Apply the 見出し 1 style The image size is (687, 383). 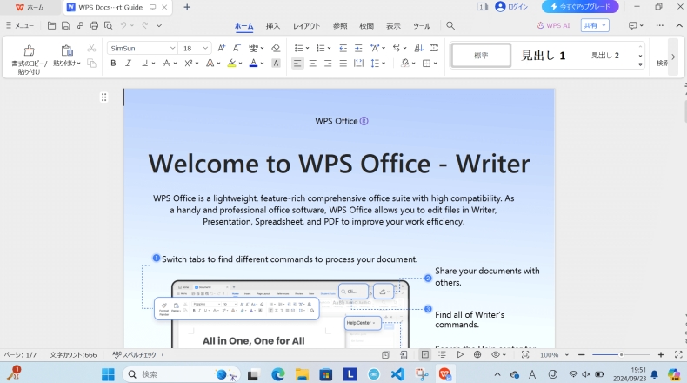point(544,56)
